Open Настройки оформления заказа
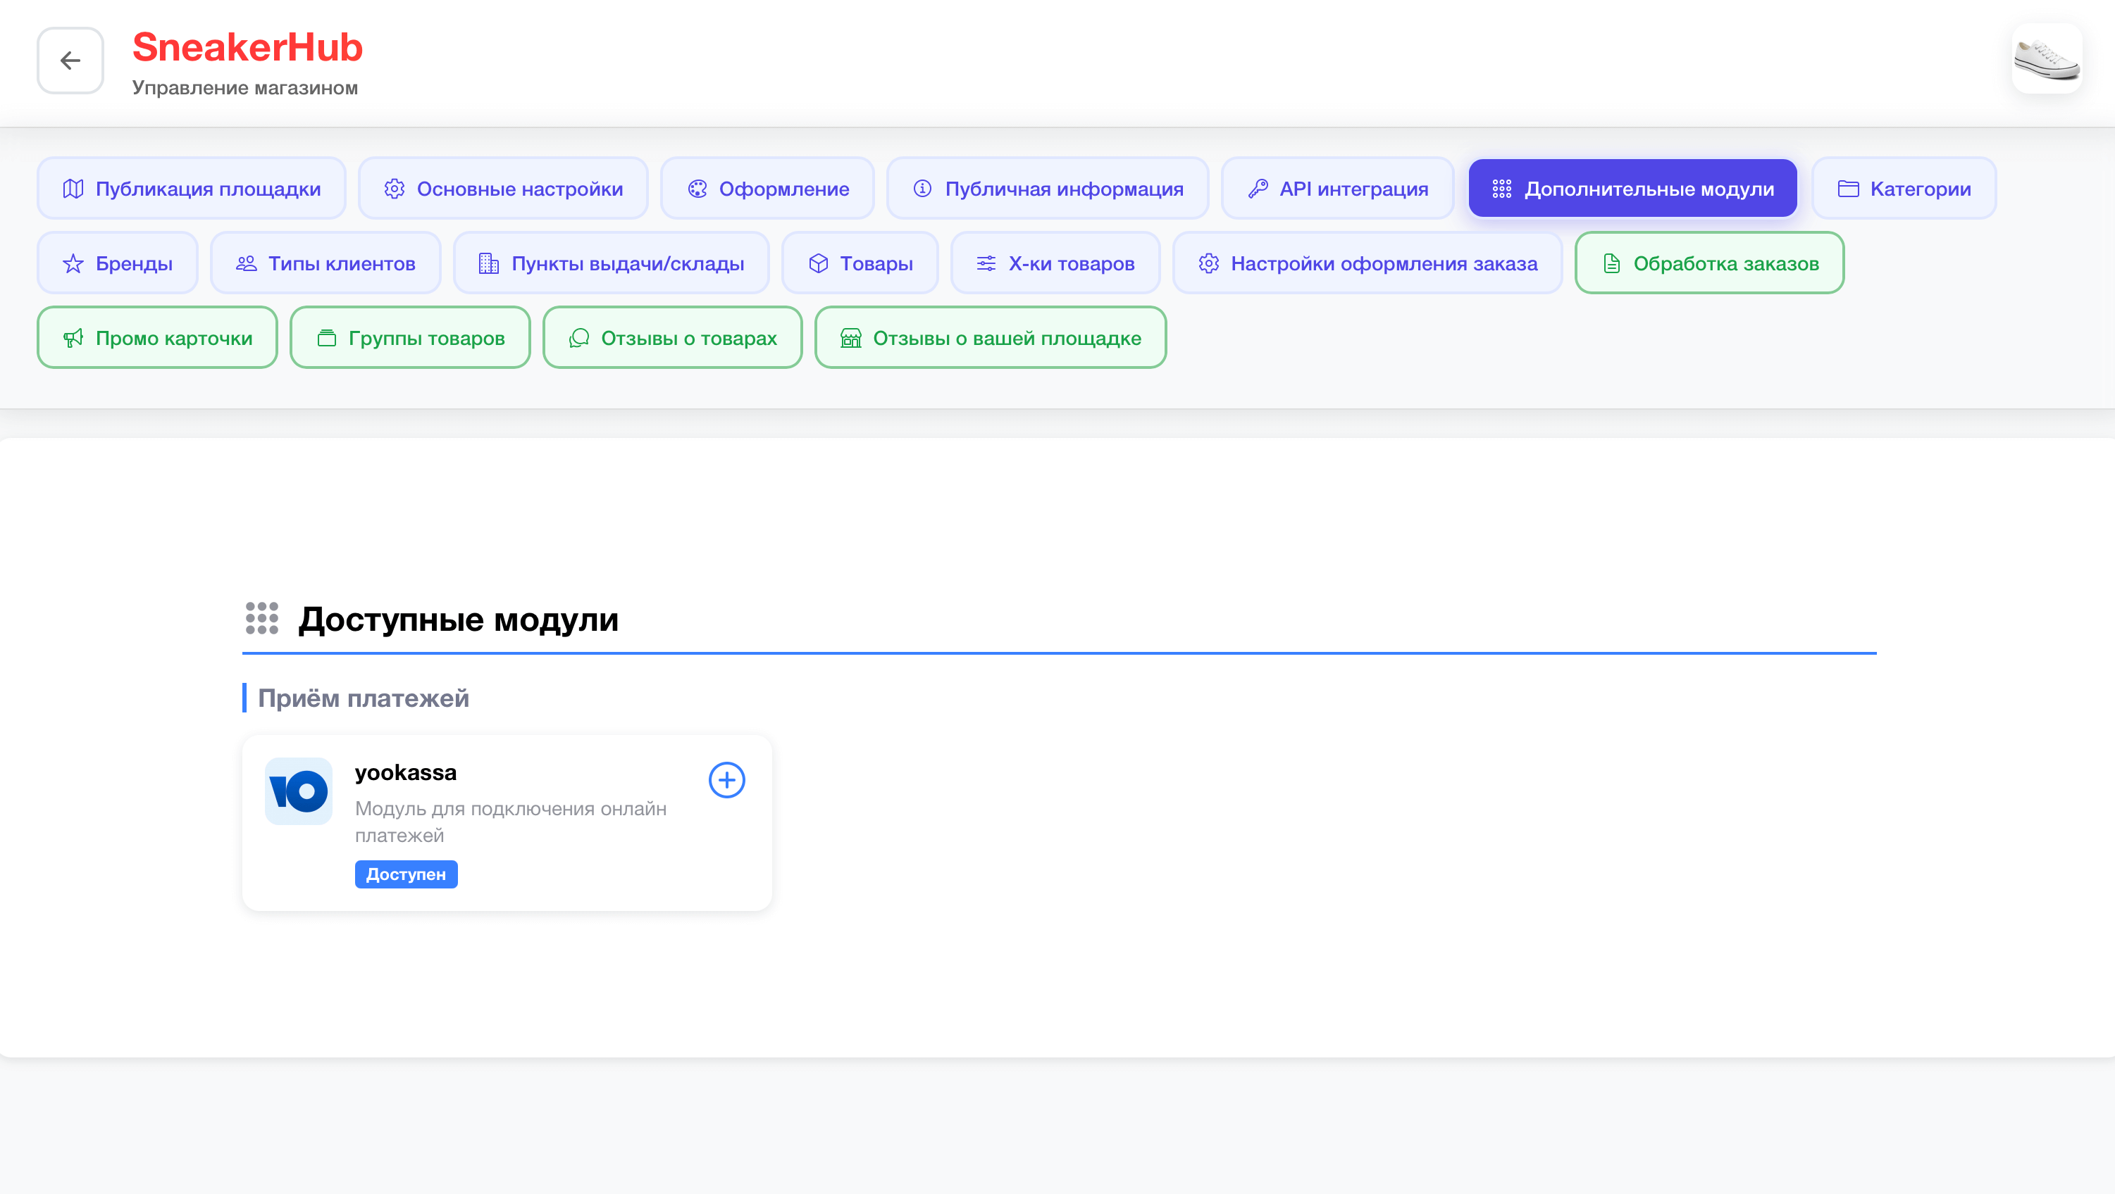This screenshot has height=1194, width=2115. coord(1367,263)
